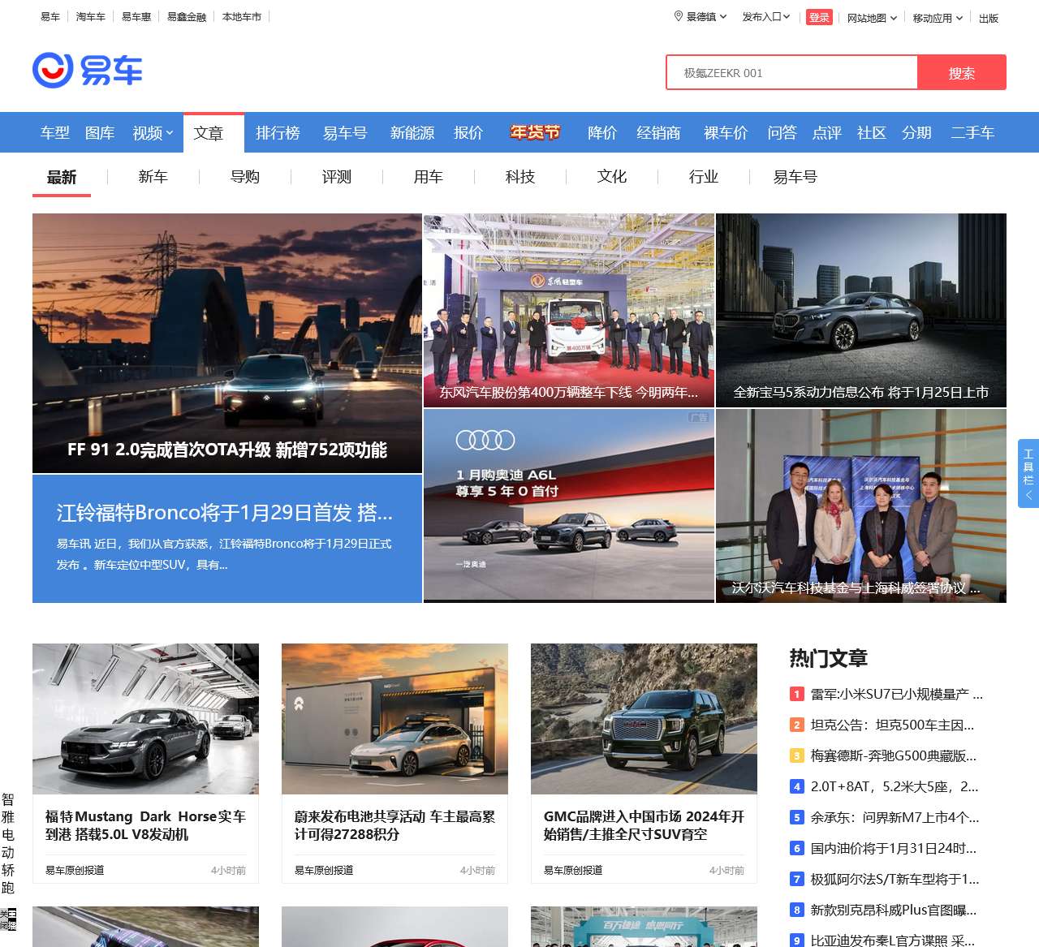
Task: Expand the 移动应用 dropdown
Action: tap(938, 18)
